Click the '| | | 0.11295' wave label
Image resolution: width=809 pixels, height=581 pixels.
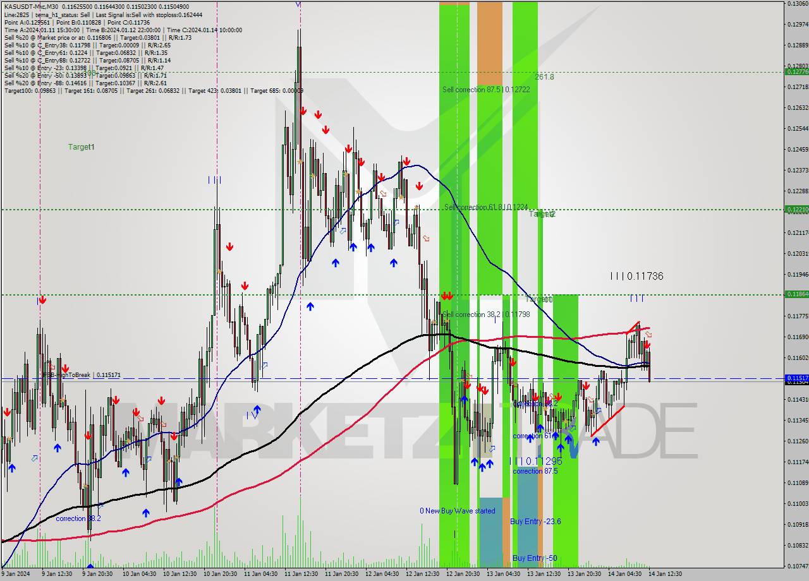536,461
